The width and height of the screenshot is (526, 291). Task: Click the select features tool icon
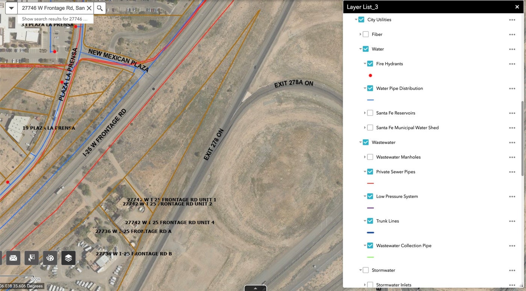click(32, 258)
